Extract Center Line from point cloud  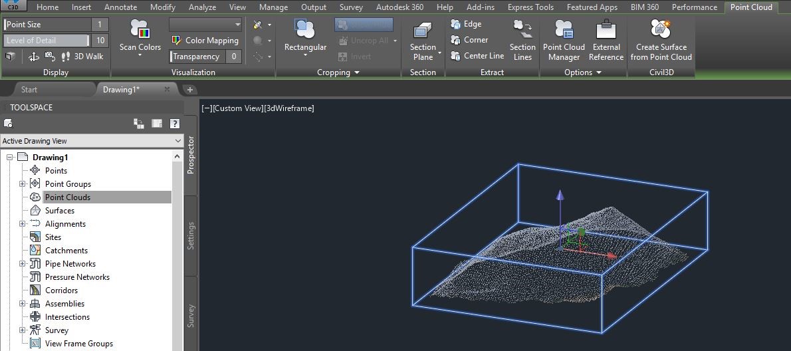477,56
